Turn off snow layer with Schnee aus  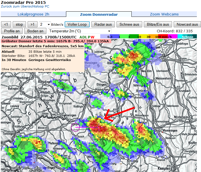[129, 24]
